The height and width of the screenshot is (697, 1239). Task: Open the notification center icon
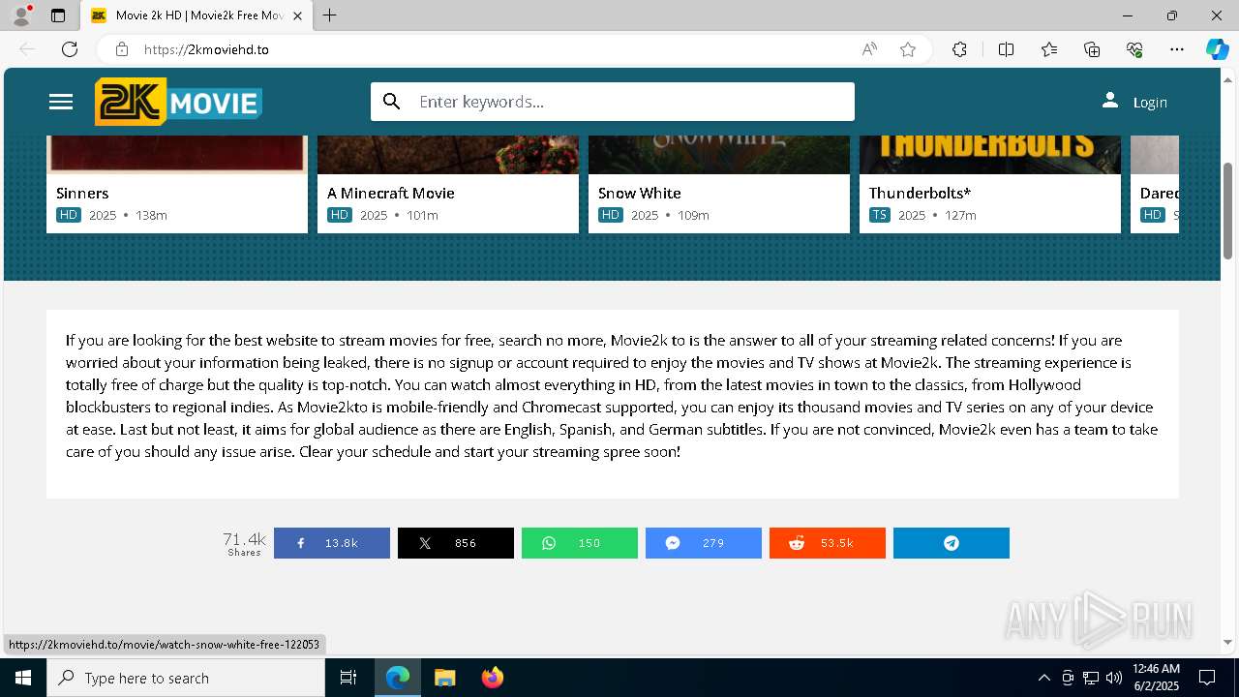(x=1207, y=678)
